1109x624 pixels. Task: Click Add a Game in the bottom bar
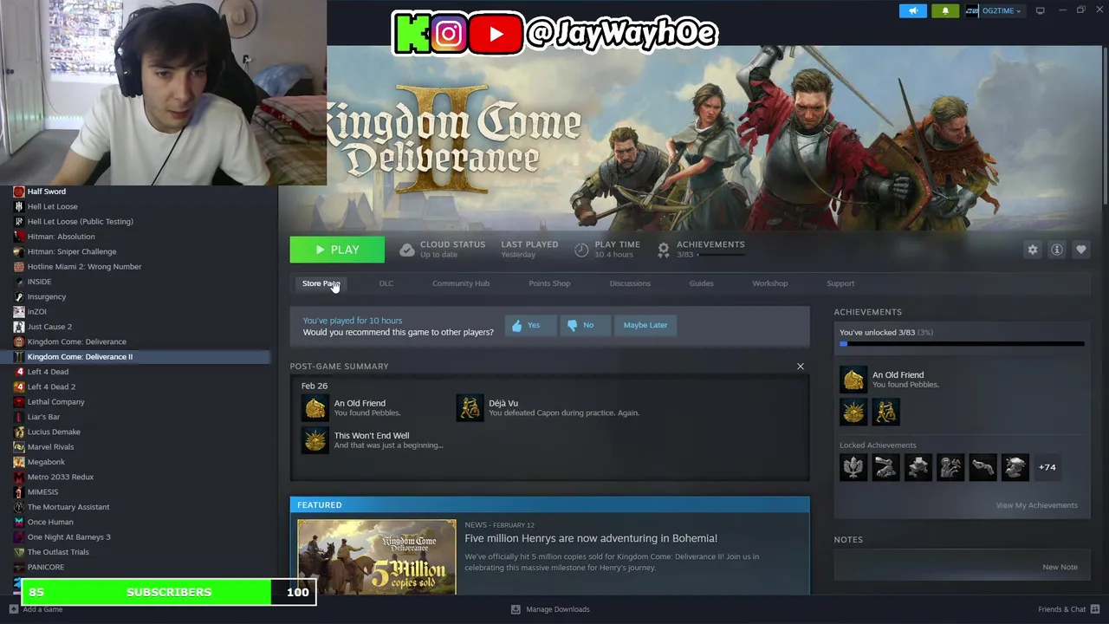click(35, 609)
